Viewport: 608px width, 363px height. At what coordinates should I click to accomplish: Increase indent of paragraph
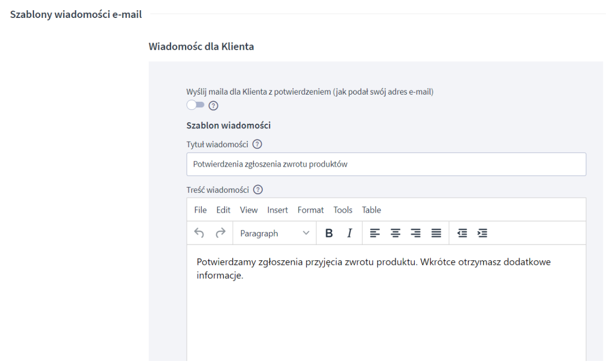click(482, 233)
